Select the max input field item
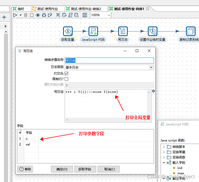 coord(181,173)
